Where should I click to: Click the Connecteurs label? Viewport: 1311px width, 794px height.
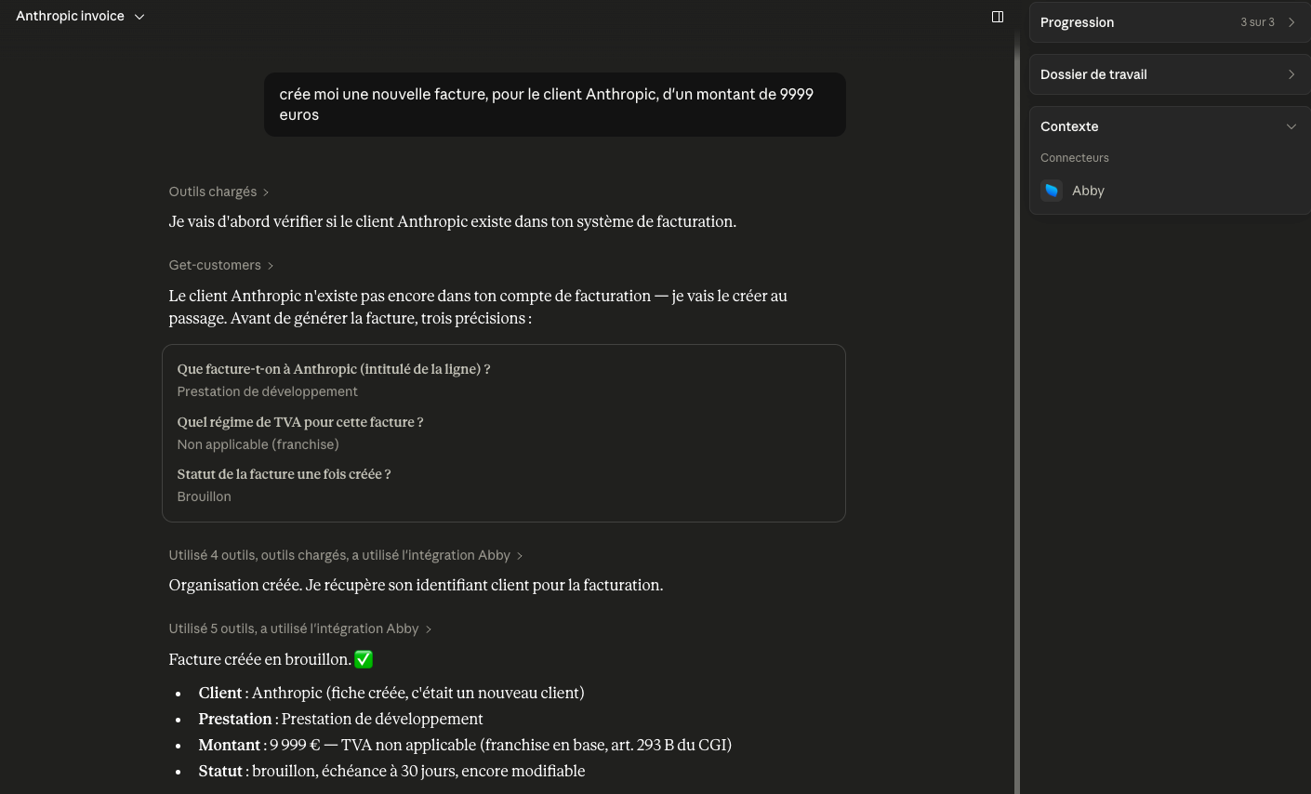(1074, 158)
